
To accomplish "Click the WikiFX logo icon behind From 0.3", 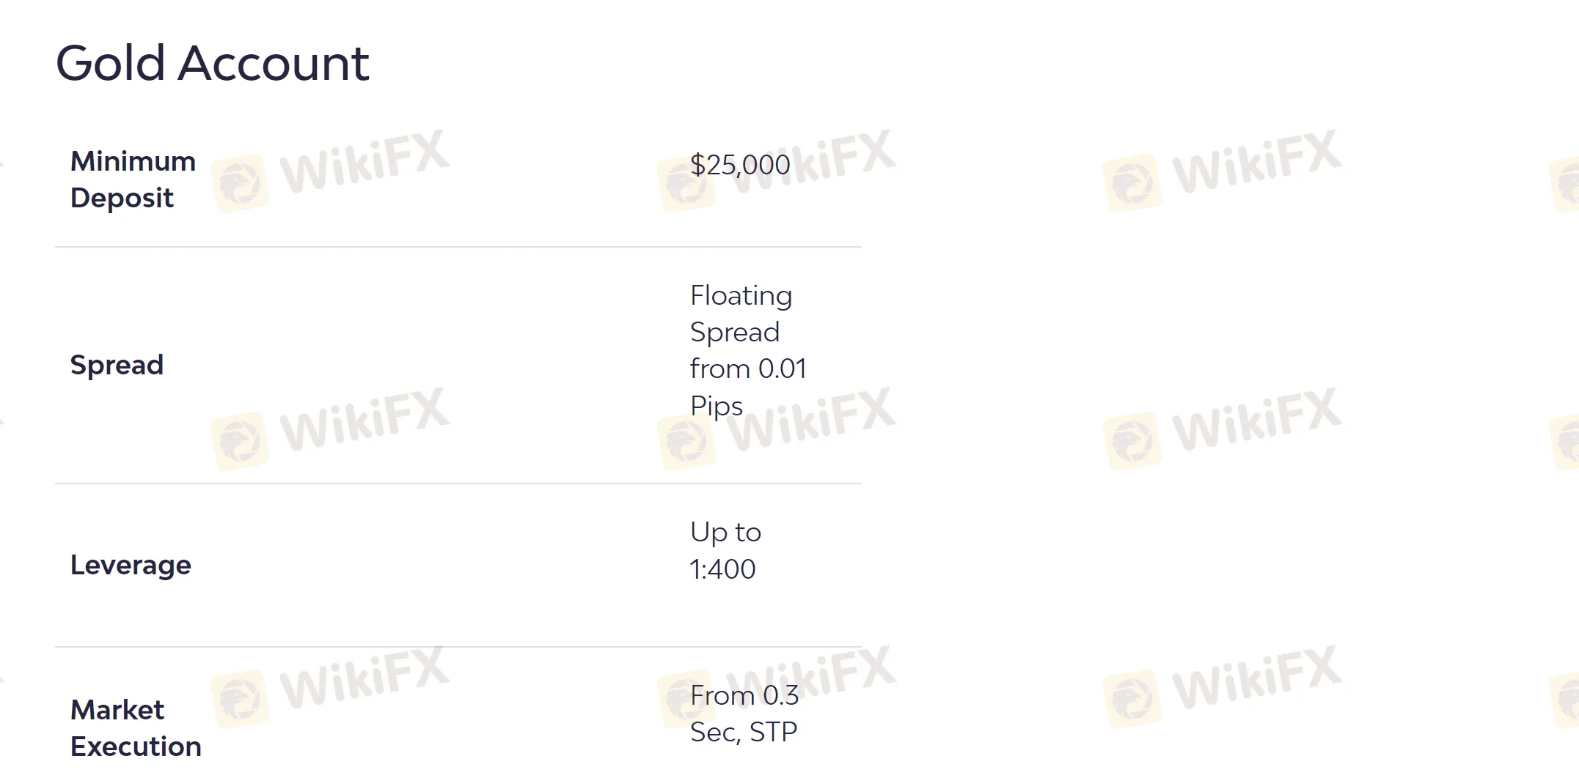I will pyautogui.click(x=686, y=700).
